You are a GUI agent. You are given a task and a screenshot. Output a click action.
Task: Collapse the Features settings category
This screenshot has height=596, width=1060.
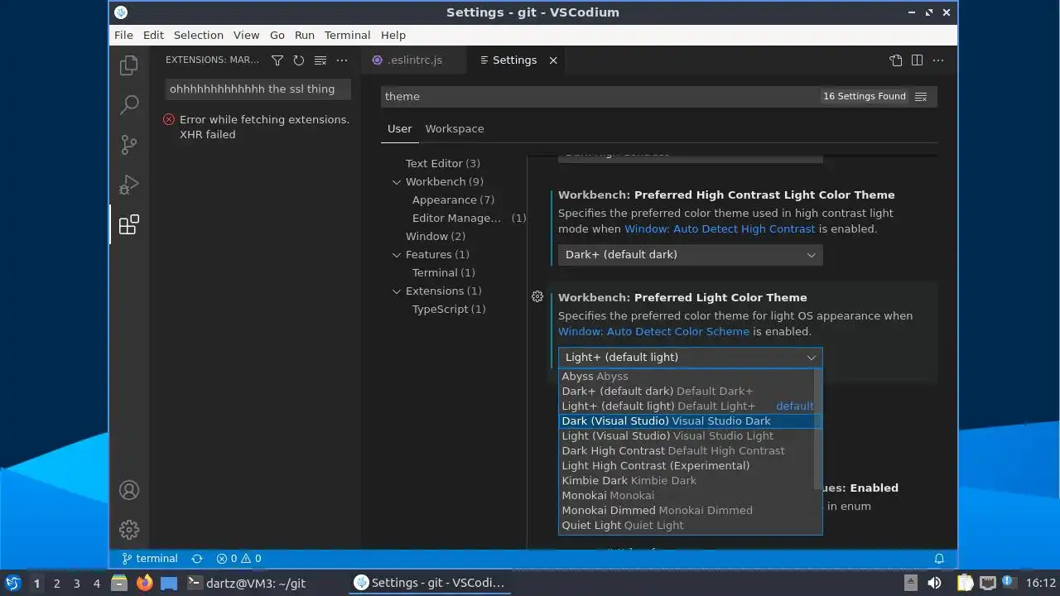[396, 255]
